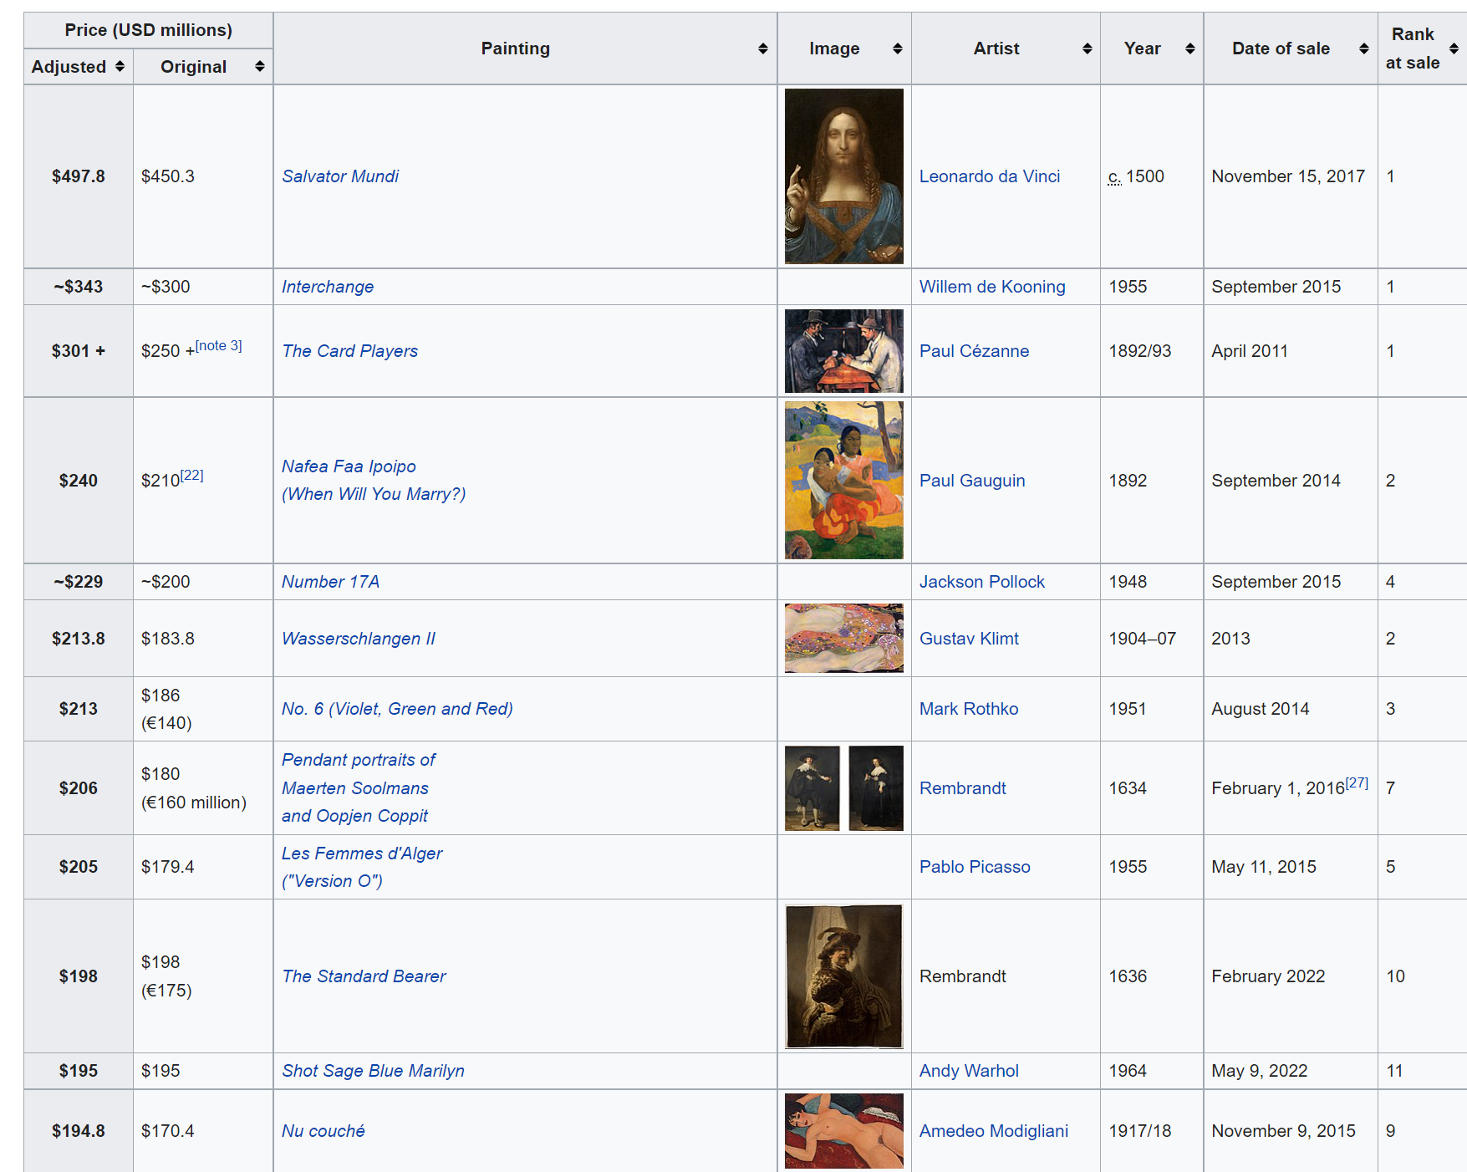Sort by Date of sale arrows
This screenshot has width=1467, height=1172.
(x=1363, y=48)
